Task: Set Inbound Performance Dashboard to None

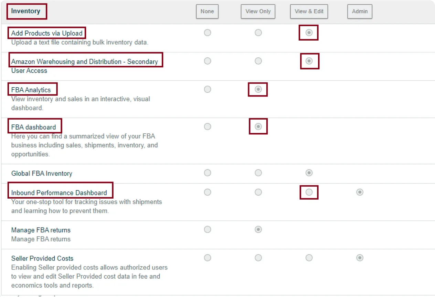Action: click(208, 192)
